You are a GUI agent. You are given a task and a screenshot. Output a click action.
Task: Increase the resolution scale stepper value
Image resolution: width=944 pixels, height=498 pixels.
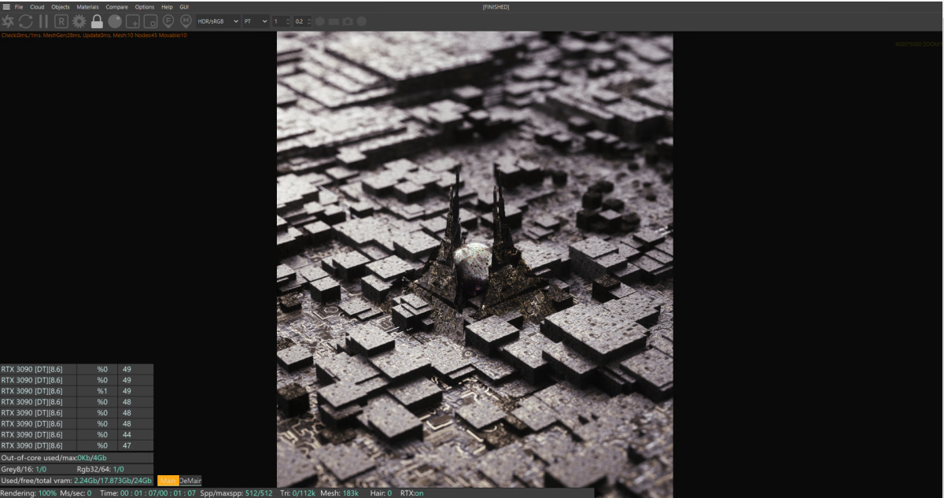click(288, 19)
